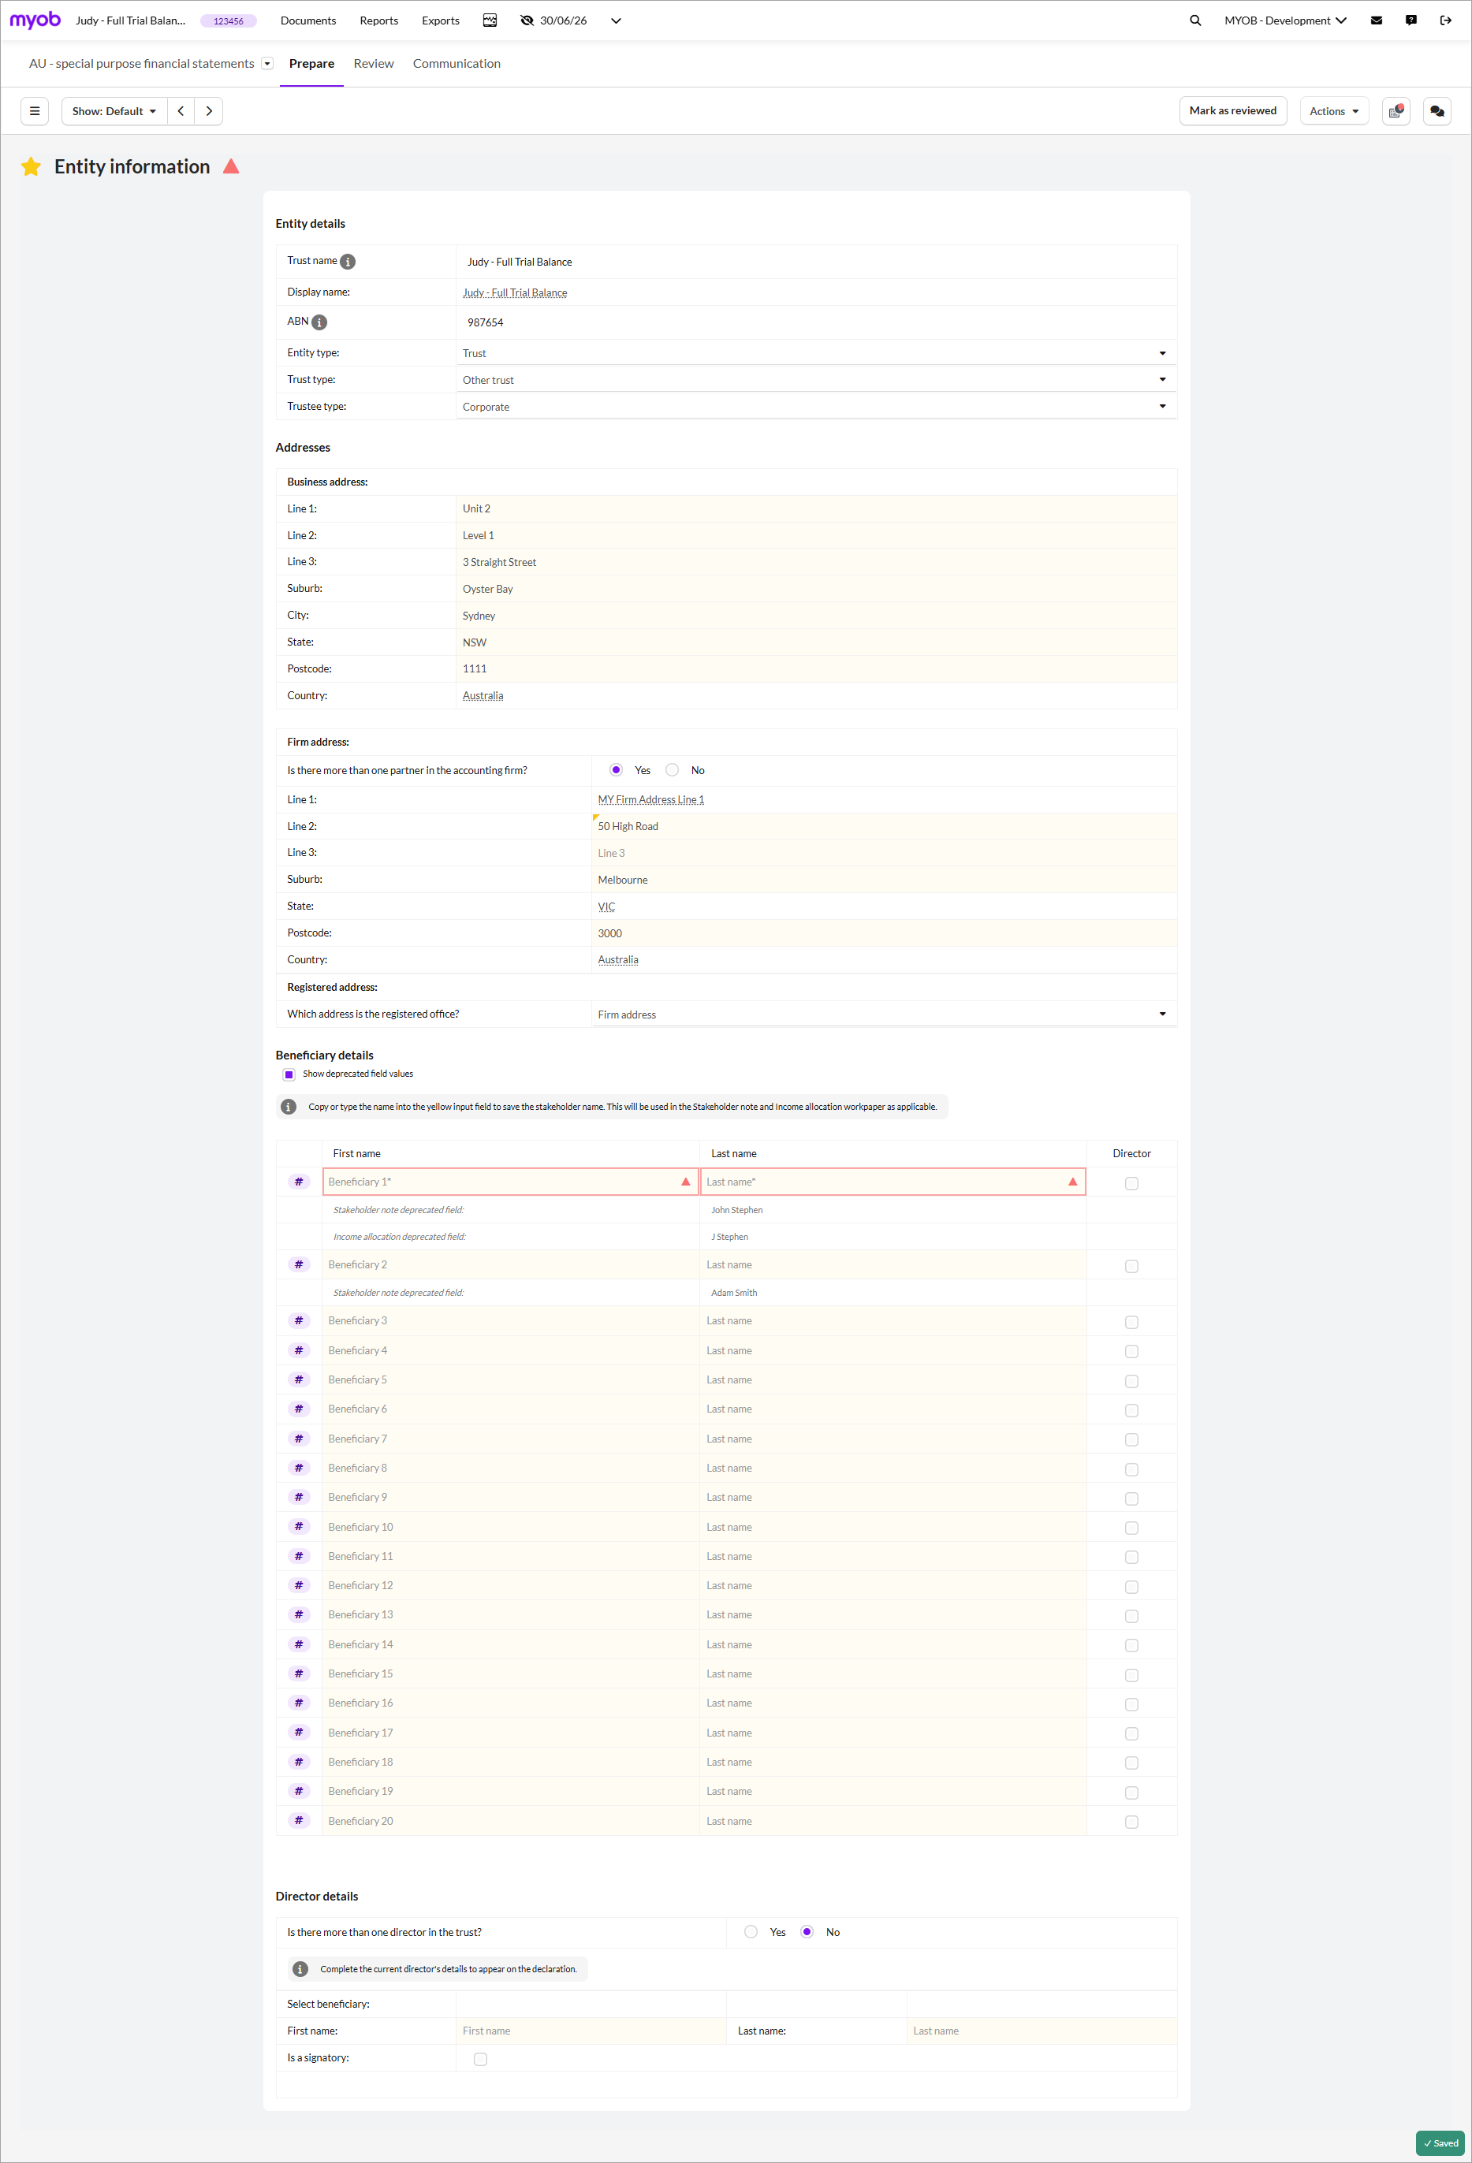This screenshot has width=1472, height=2163.
Task: Click the help question-mark icon
Action: pyautogui.click(x=1411, y=20)
